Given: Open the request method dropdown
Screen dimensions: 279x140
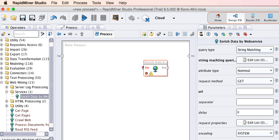Looking at the screenshot, I should (255, 81).
